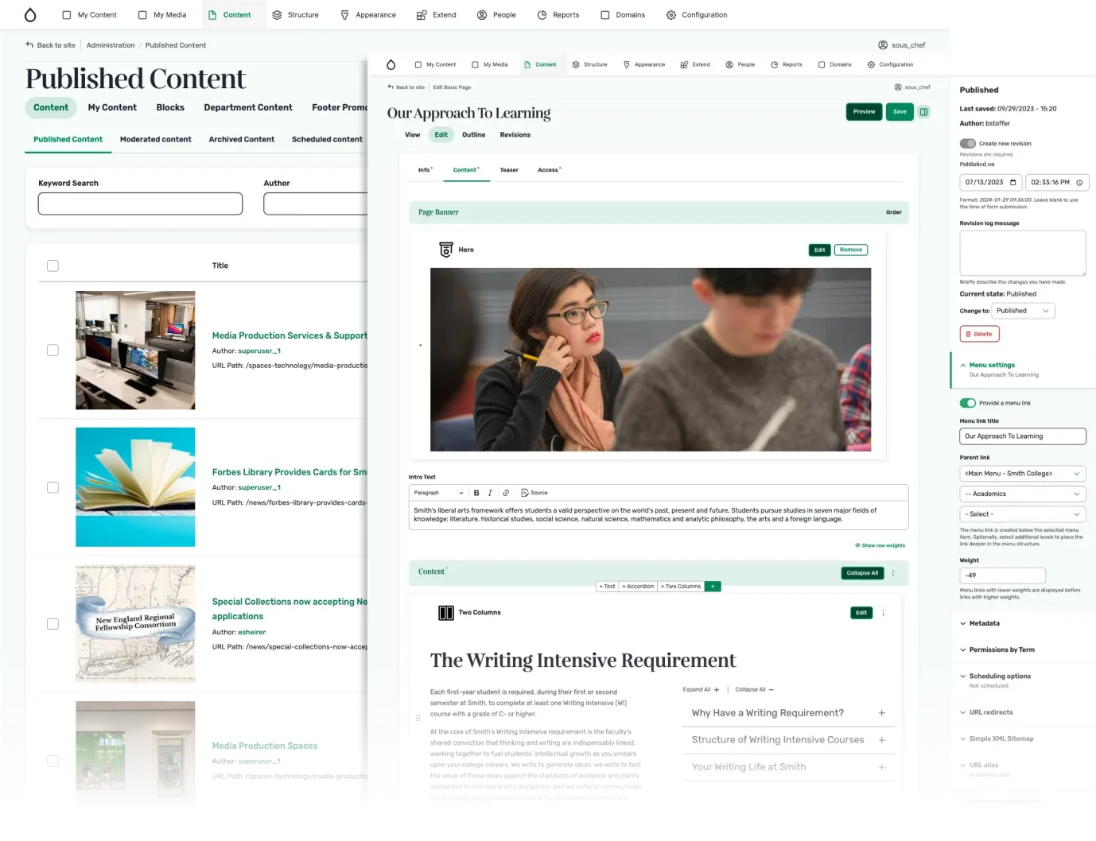Click the sidebar layout icon next to Save

[x=923, y=111]
